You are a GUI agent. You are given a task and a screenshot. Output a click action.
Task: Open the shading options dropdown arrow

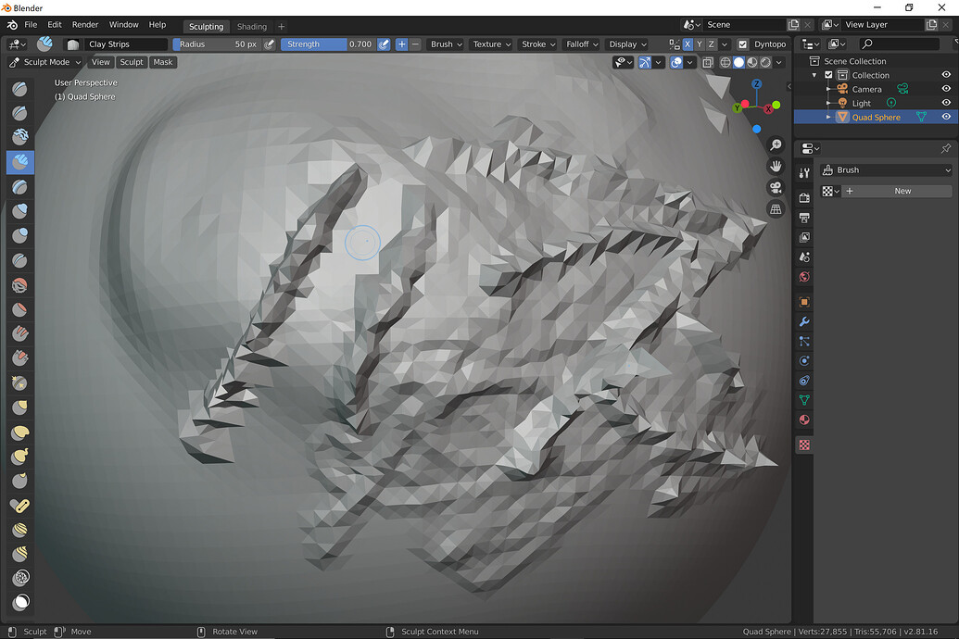pos(778,62)
